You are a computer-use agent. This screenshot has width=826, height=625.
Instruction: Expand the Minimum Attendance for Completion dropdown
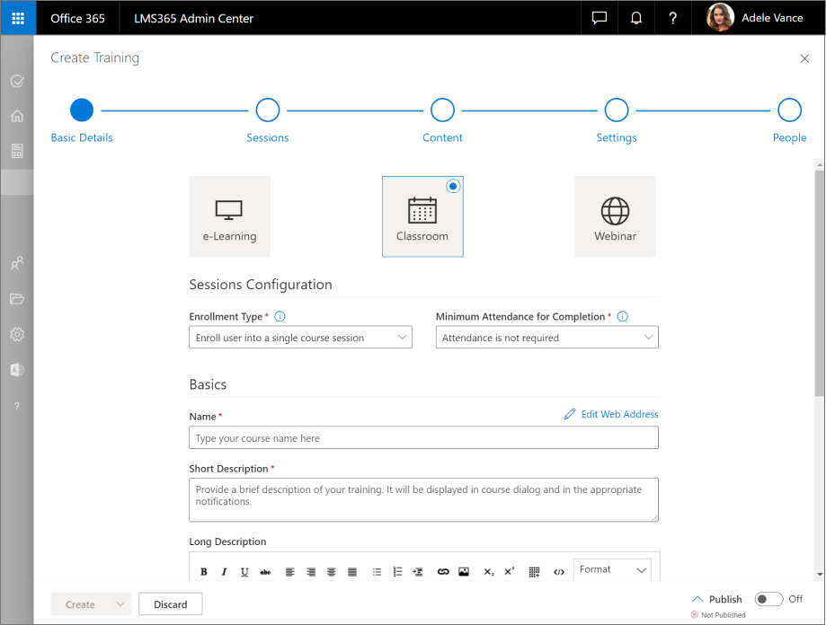(546, 338)
